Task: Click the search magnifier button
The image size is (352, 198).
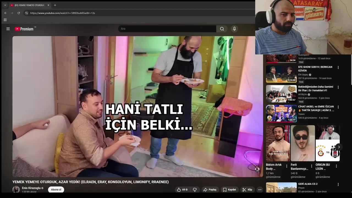Action: 222,29
